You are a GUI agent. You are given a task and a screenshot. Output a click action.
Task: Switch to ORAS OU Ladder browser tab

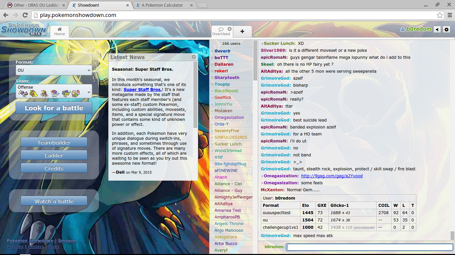[x=36, y=5]
